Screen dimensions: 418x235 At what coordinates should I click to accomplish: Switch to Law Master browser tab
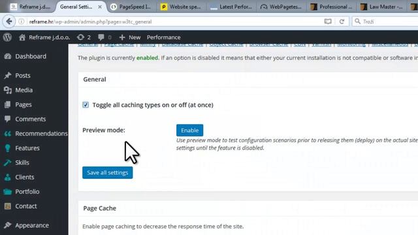point(381,7)
